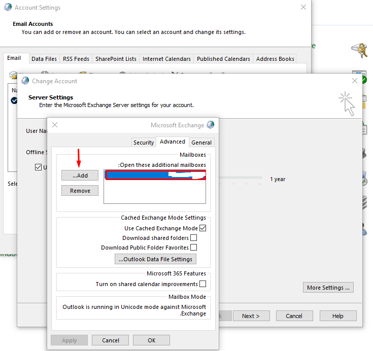The height and width of the screenshot is (351, 373).
Task: Select the highlighted mailbox entry in list
Action: pos(156,175)
